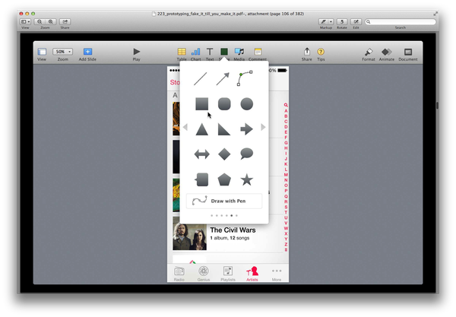
Task: Insert the straight line shape
Action: [x=201, y=78]
